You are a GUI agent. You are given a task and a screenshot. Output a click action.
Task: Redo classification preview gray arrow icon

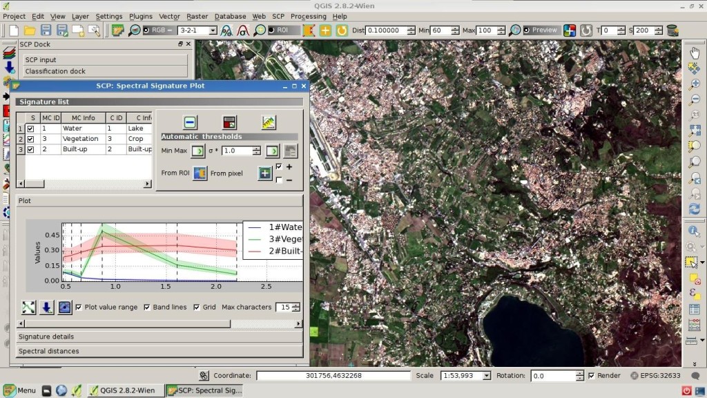(x=585, y=30)
